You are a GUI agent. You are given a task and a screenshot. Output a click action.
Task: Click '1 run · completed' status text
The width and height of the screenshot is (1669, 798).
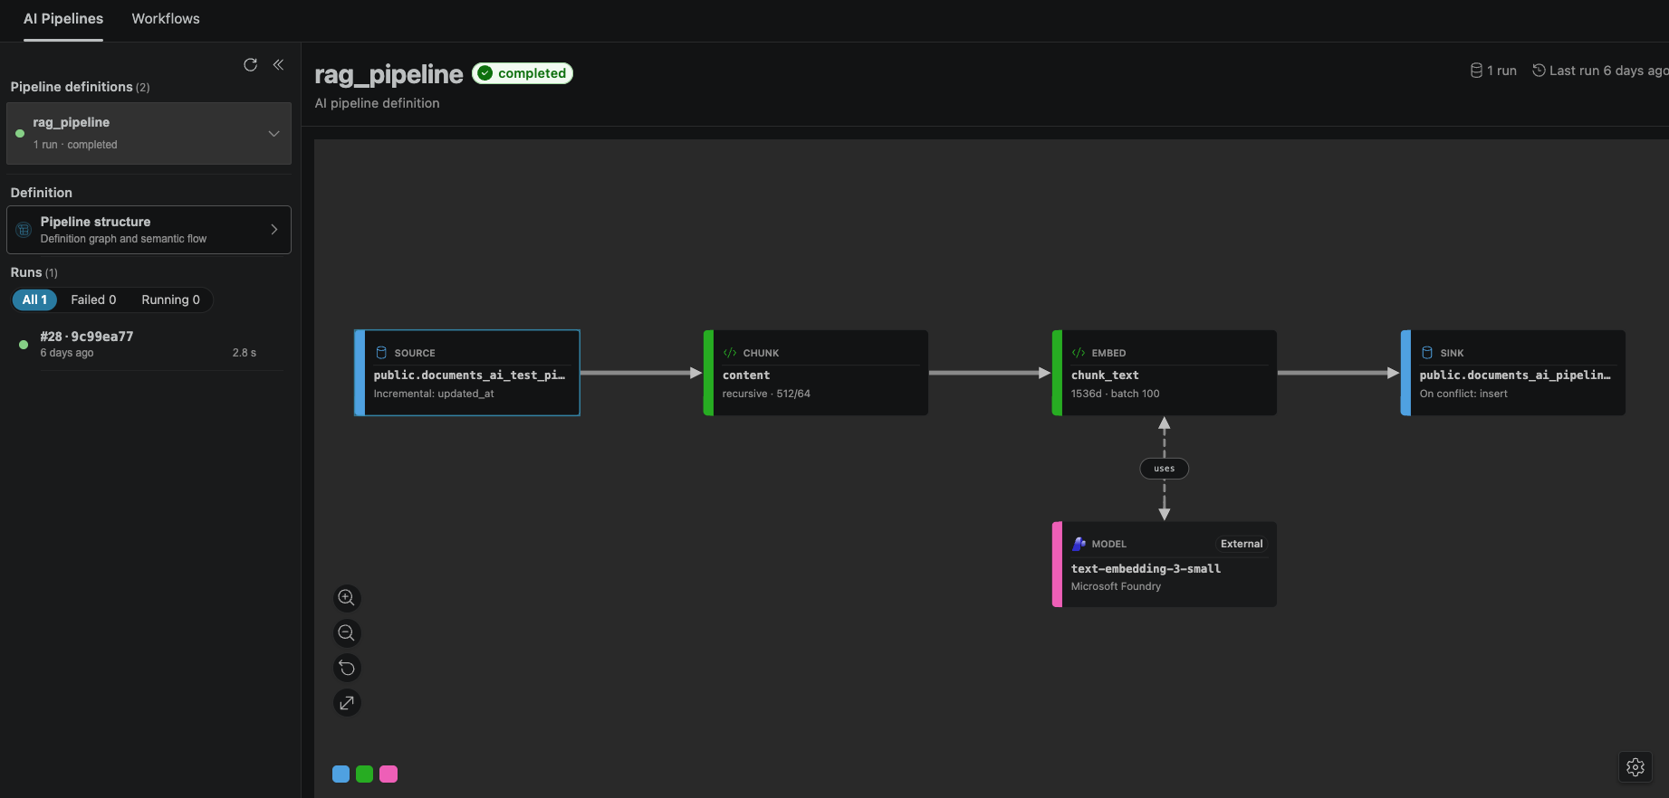pyautogui.click(x=75, y=145)
